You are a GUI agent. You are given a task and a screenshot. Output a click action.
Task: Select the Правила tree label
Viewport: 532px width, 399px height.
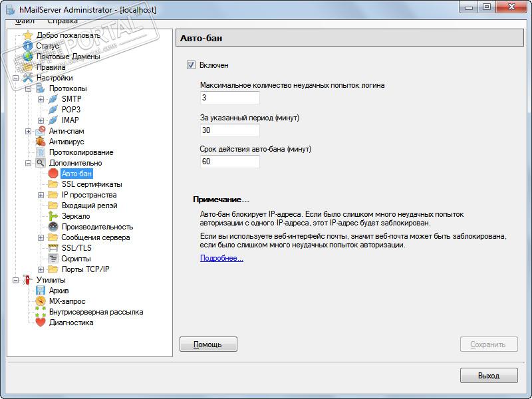pos(51,67)
